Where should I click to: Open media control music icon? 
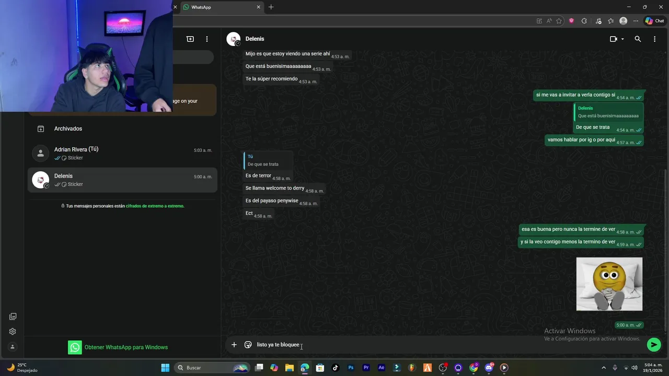[598, 21]
